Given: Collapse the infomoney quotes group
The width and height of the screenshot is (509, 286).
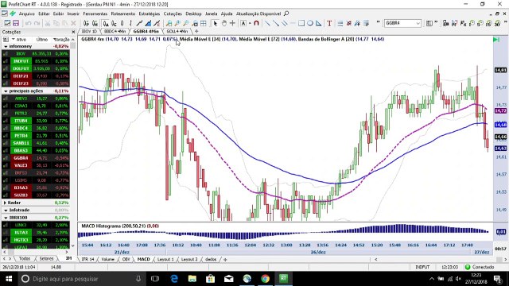Looking at the screenshot, I should (x=6, y=46).
